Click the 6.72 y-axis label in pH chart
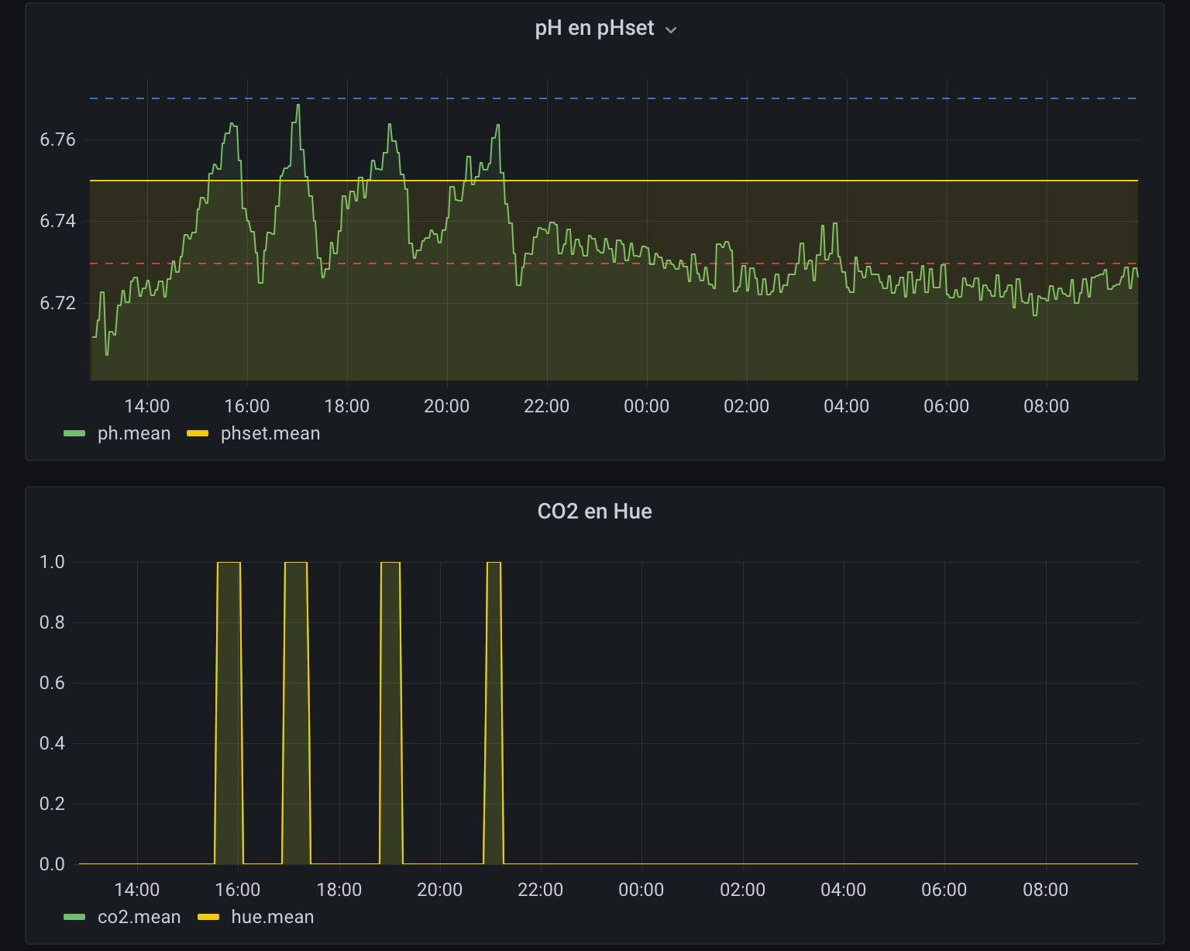The width and height of the screenshot is (1190, 951). coord(58,303)
